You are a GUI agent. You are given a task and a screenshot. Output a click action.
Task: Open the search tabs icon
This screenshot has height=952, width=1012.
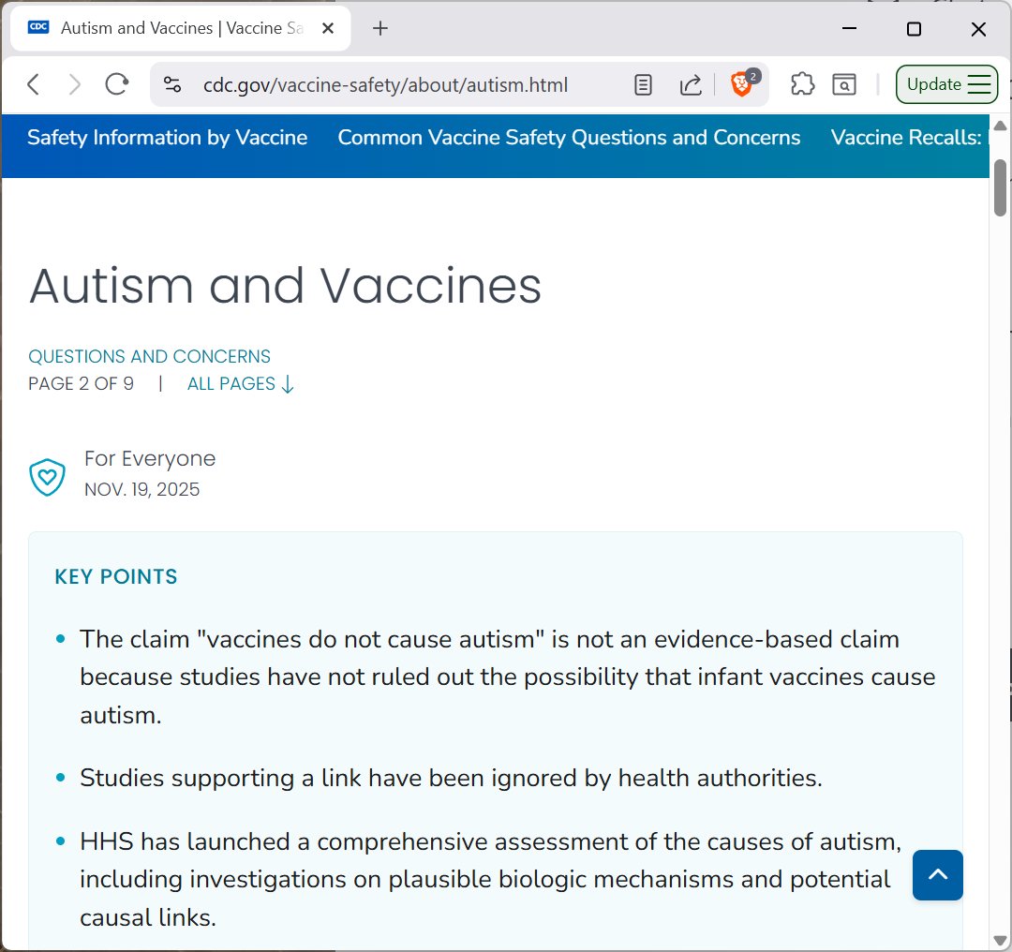pos(844,84)
